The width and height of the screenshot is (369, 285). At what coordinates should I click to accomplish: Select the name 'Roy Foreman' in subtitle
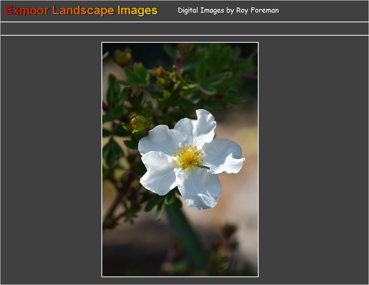[257, 10]
